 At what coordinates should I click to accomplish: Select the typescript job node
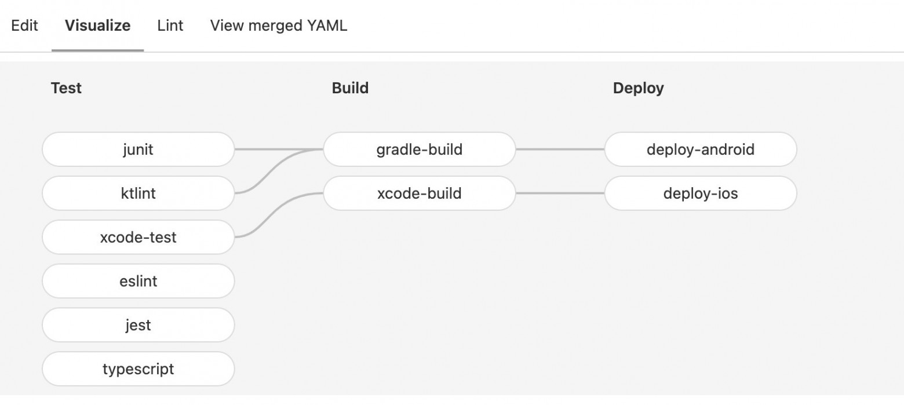pos(138,368)
